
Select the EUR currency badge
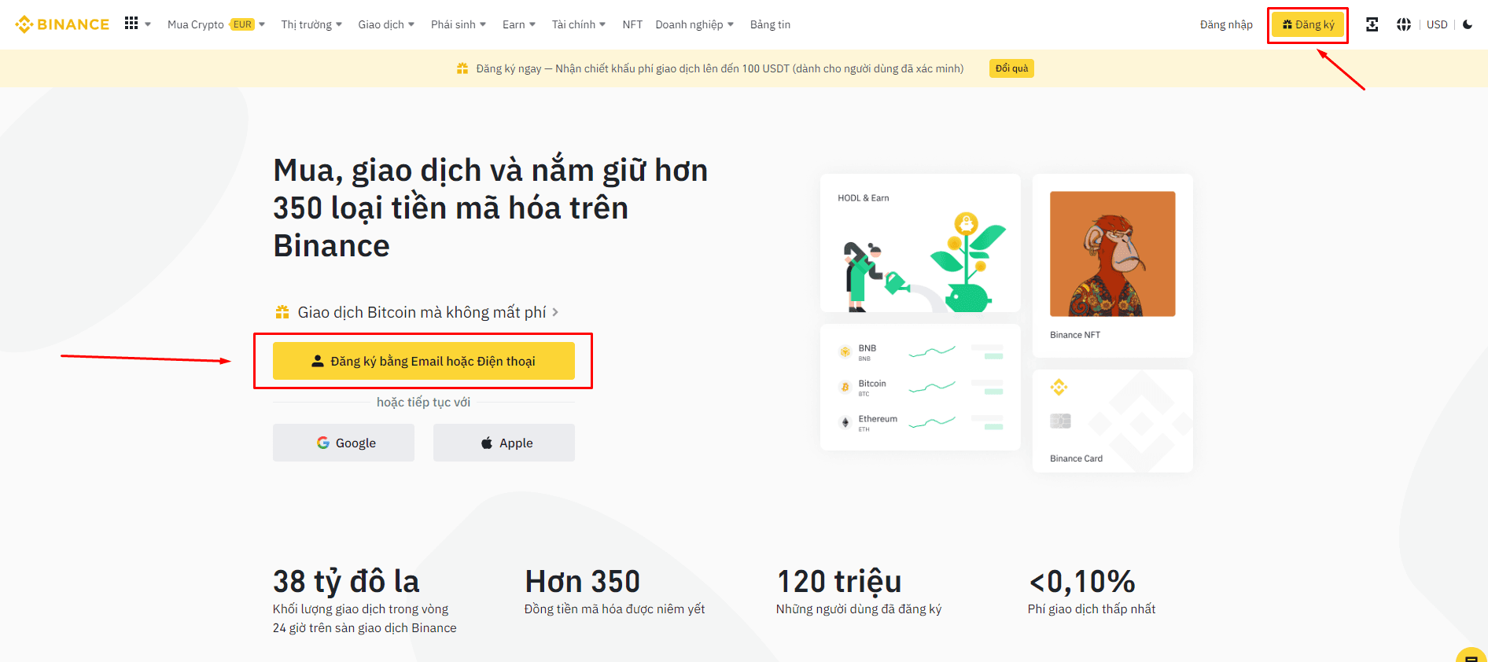(242, 24)
